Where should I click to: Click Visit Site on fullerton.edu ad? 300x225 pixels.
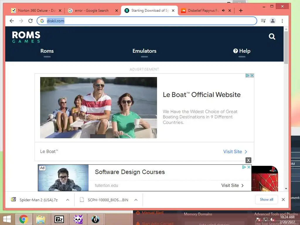232,185
